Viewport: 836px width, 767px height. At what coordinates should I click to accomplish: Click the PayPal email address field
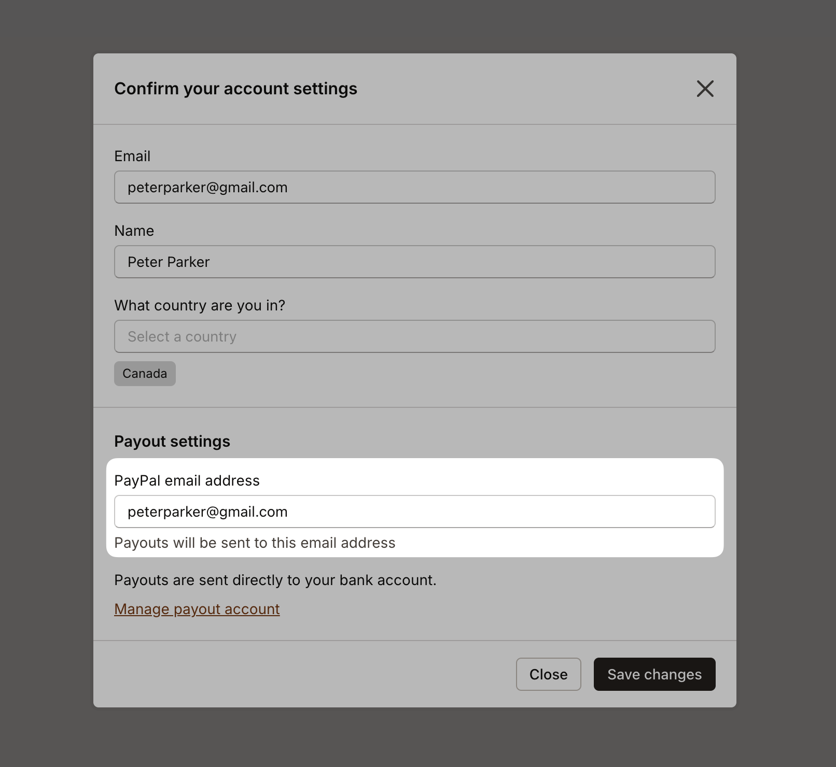(415, 512)
